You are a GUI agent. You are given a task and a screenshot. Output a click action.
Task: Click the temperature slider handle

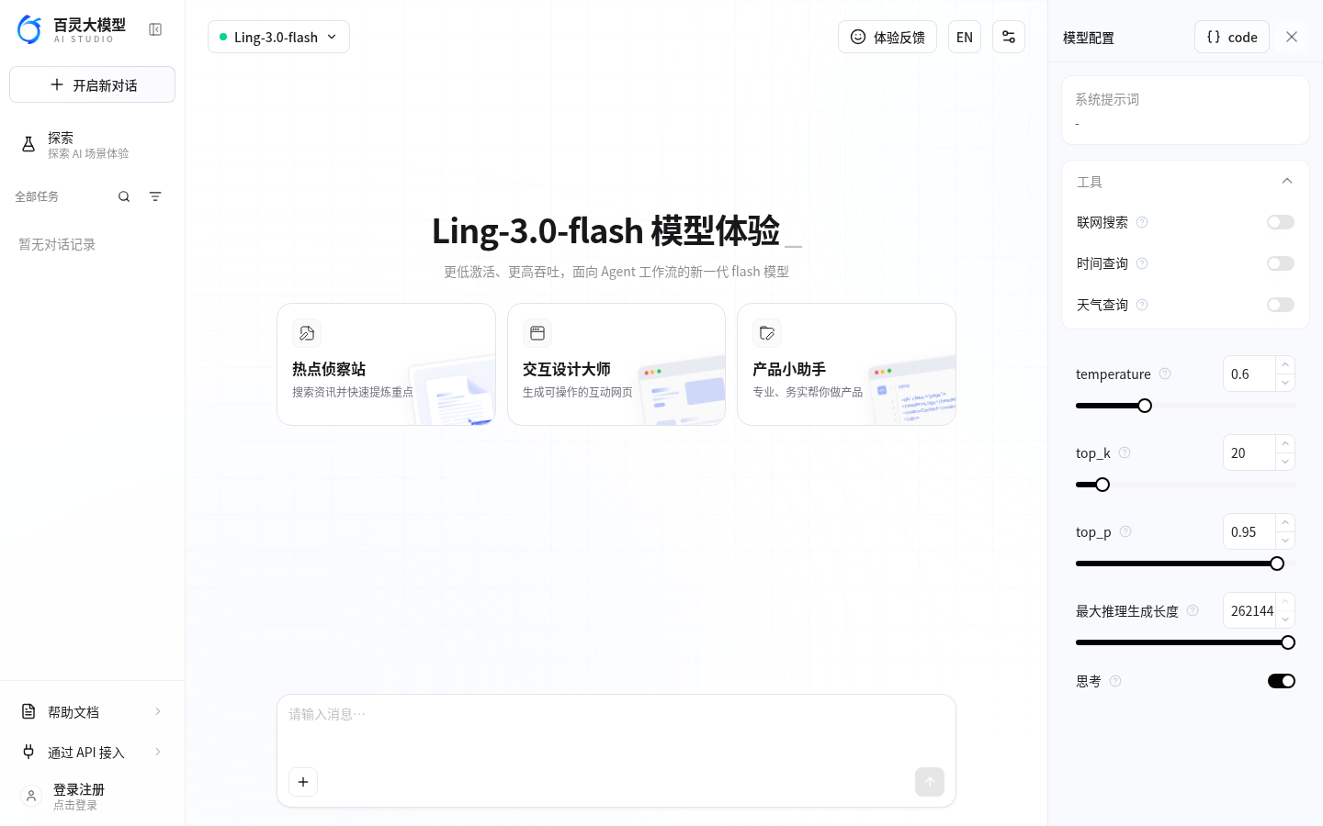[x=1145, y=406]
